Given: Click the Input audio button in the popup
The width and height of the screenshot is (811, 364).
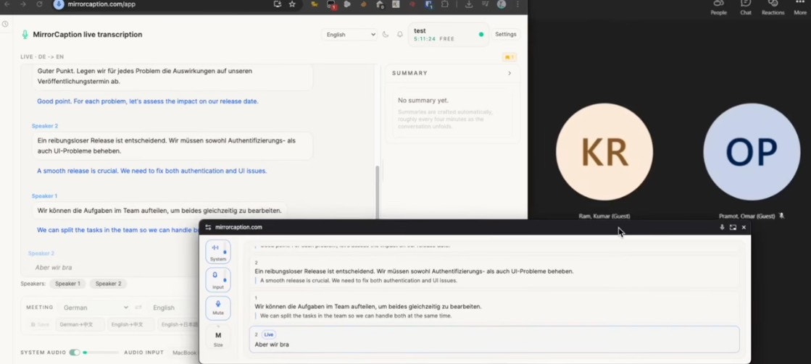Looking at the screenshot, I should [217, 280].
